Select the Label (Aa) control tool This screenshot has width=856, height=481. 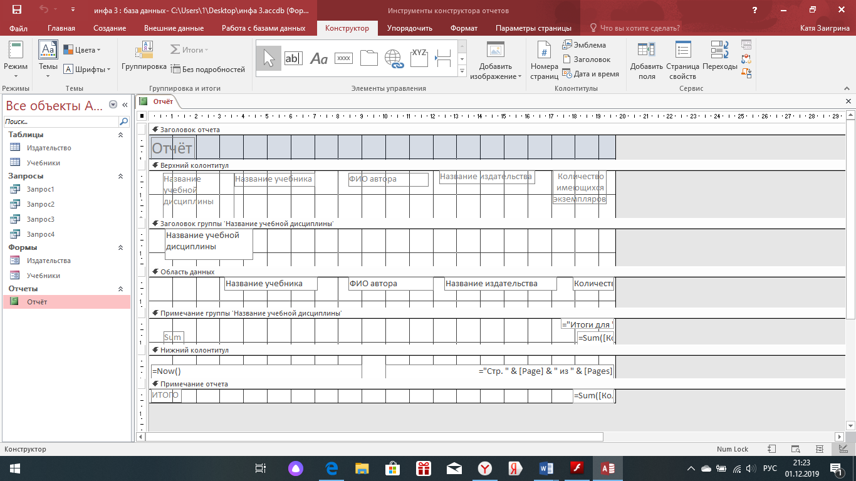pos(319,58)
